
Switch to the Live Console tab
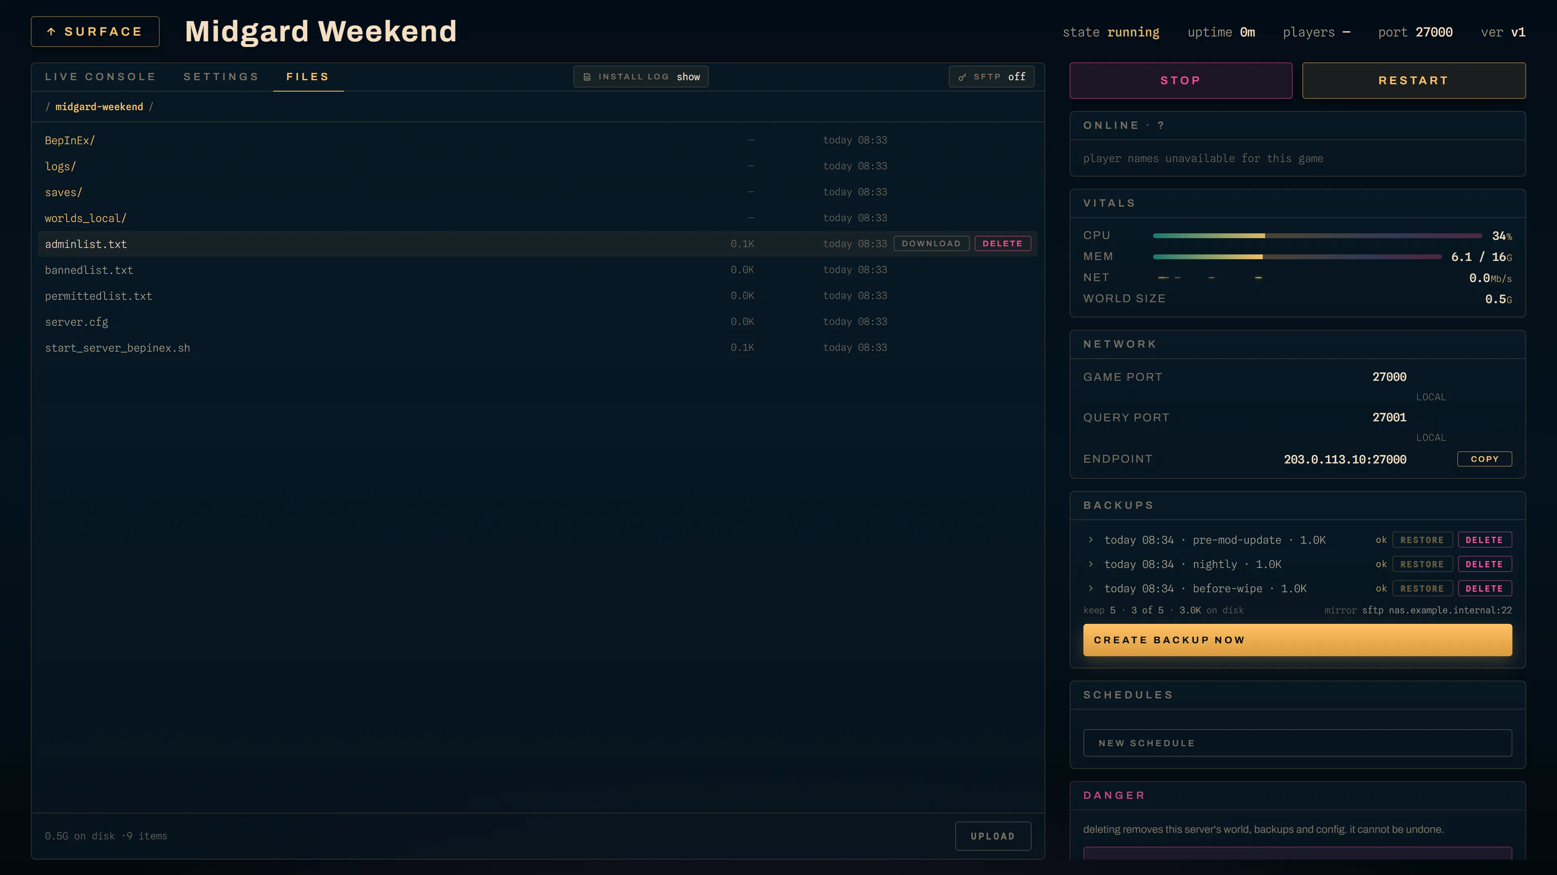coord(100,77)
